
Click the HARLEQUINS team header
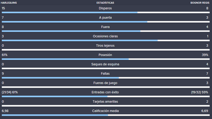9,3
